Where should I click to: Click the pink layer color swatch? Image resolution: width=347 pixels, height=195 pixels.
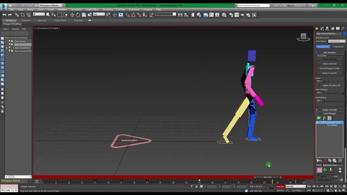point(319,170)
